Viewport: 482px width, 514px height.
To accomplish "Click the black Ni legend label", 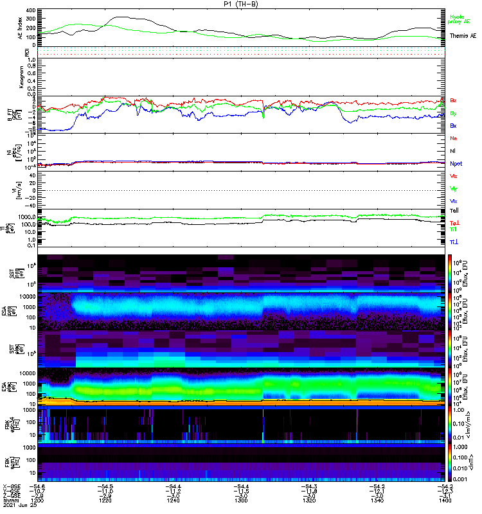I will (452, 151).
